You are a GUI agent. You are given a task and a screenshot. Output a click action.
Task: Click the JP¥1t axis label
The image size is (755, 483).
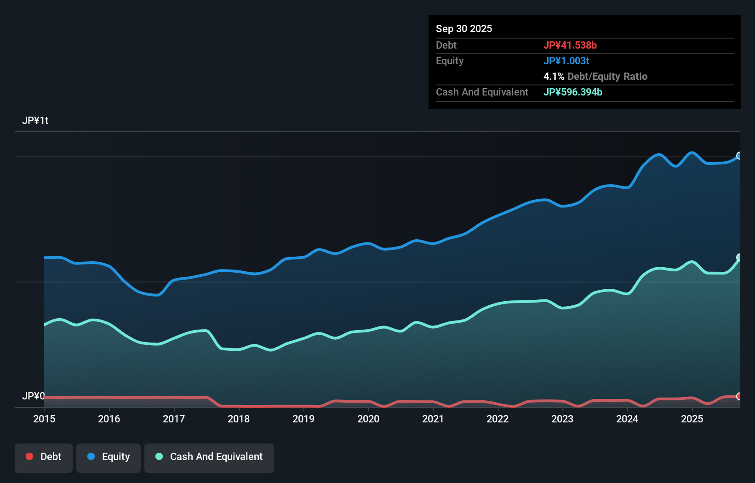click(36, 120)
